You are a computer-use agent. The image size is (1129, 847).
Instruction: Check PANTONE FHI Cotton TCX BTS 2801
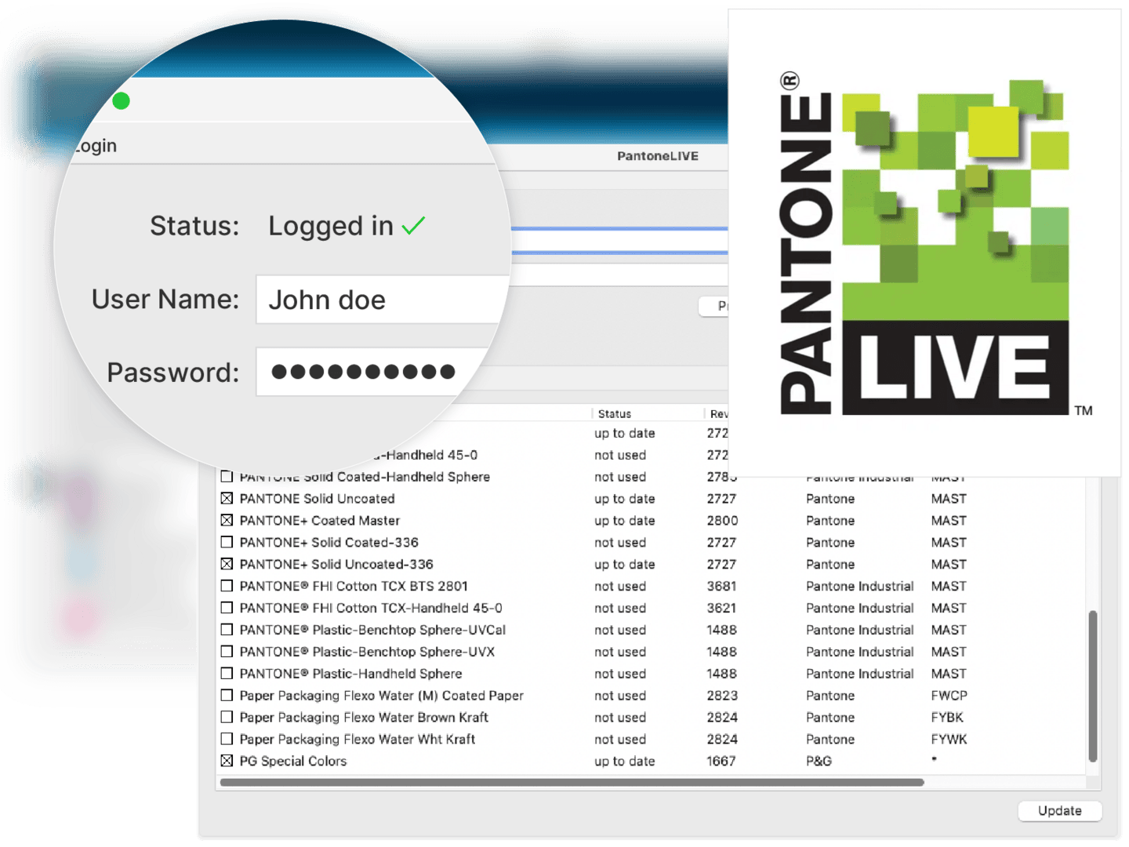[x=227, y=586]
